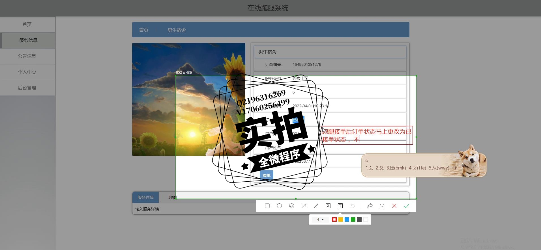
Task: Click inside the red annotation text box
Action: tap(367, 135)
